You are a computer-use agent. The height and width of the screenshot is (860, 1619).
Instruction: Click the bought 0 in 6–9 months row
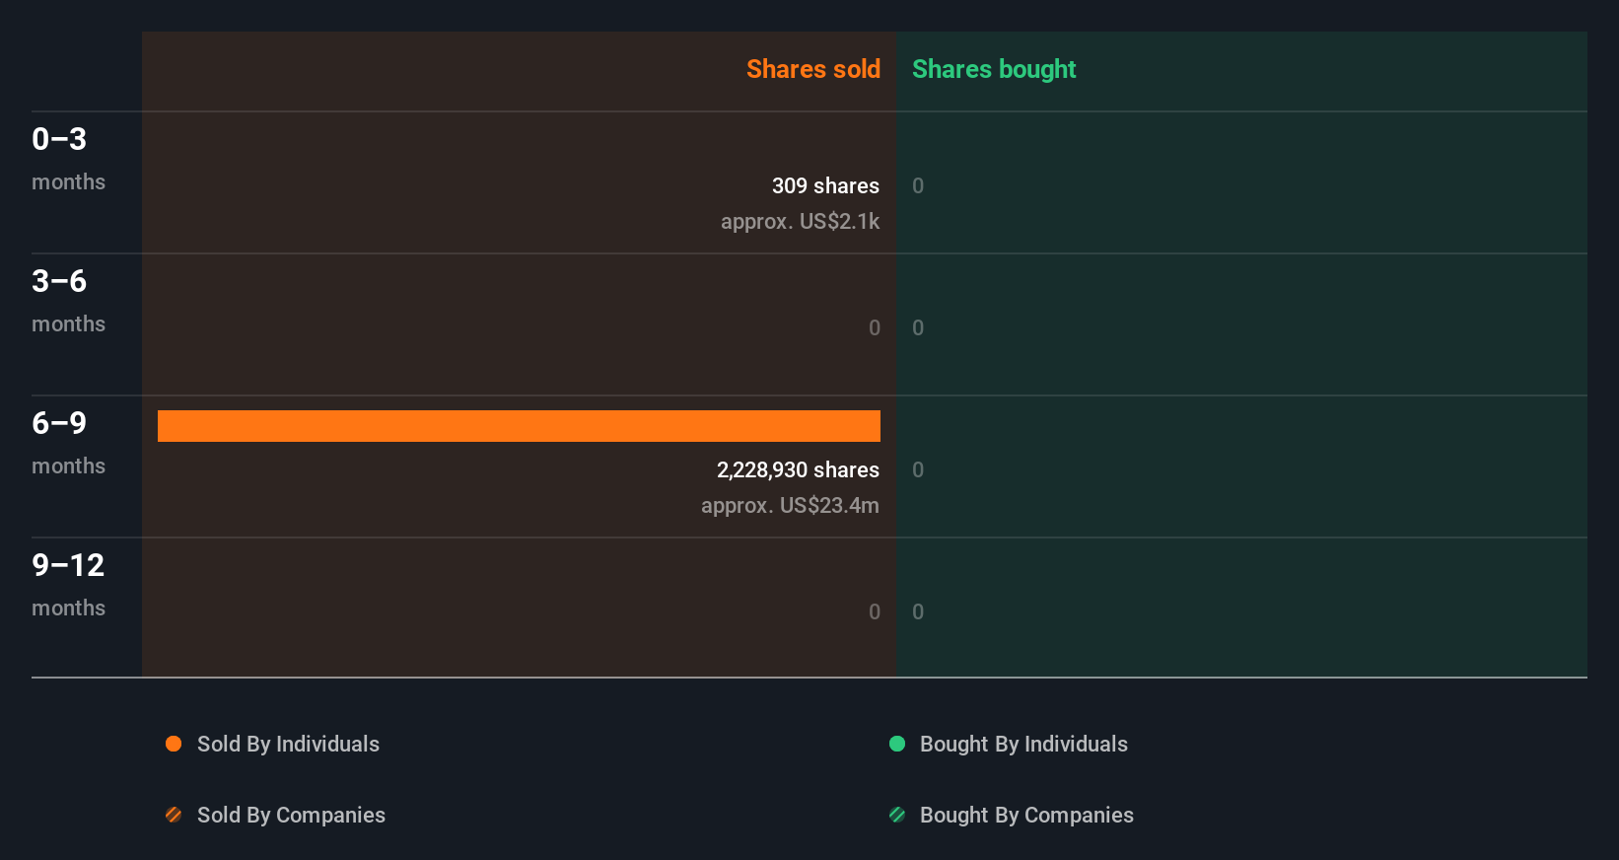tap(918, 469)
